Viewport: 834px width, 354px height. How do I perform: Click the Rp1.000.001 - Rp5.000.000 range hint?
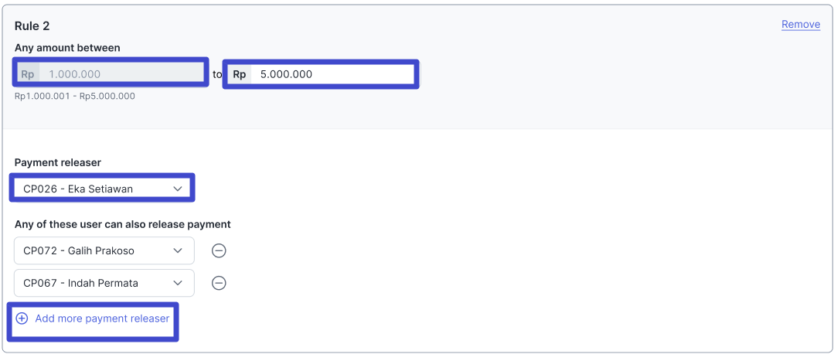75,96
